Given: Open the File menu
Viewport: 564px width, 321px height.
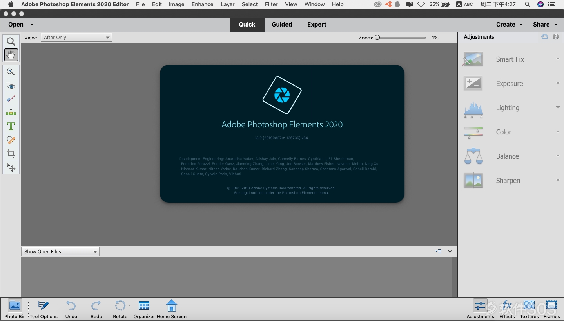Looking at the screenshot, I should pyautogui.click(x=140, y=4).
